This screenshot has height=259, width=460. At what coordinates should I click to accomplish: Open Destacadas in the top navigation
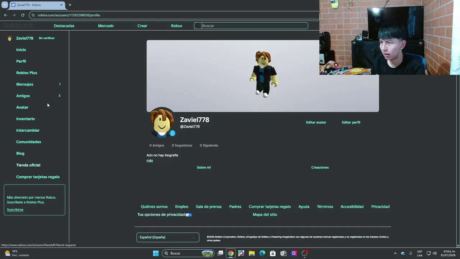pyautogui.click(x=64, y=26)
